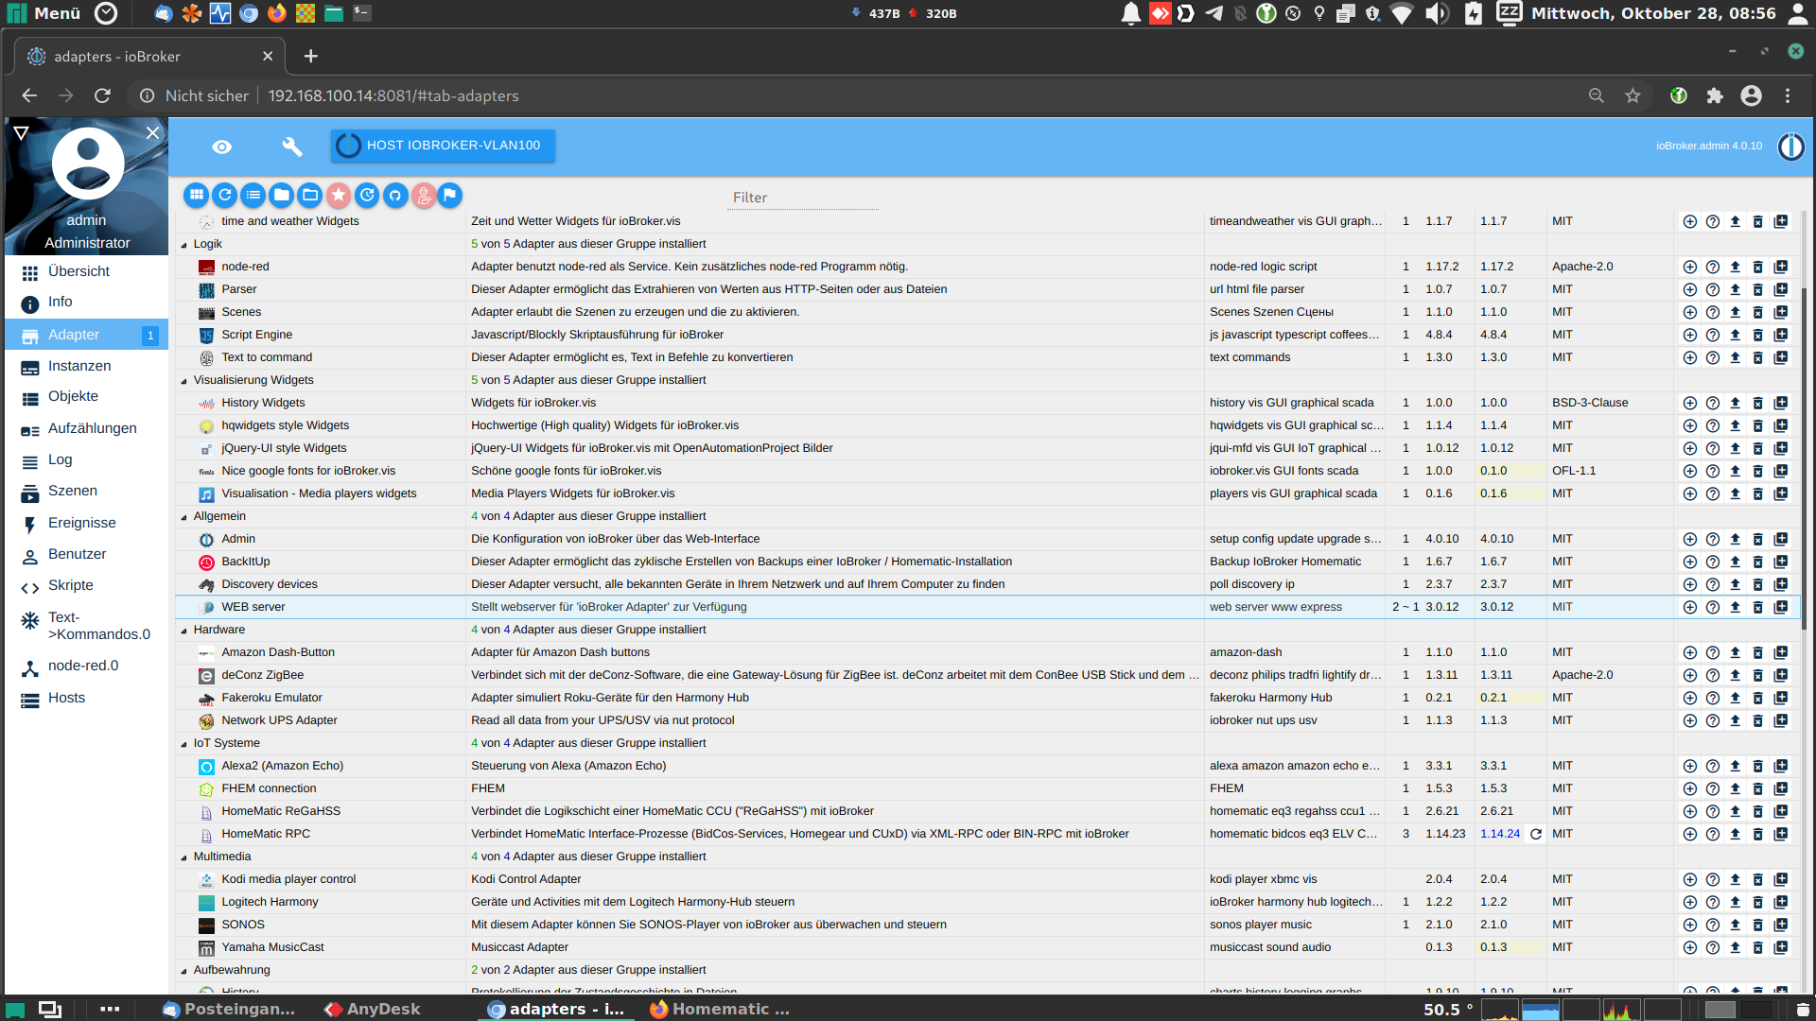Collapse the Visualisierung Widgets group

pos(184,381)
